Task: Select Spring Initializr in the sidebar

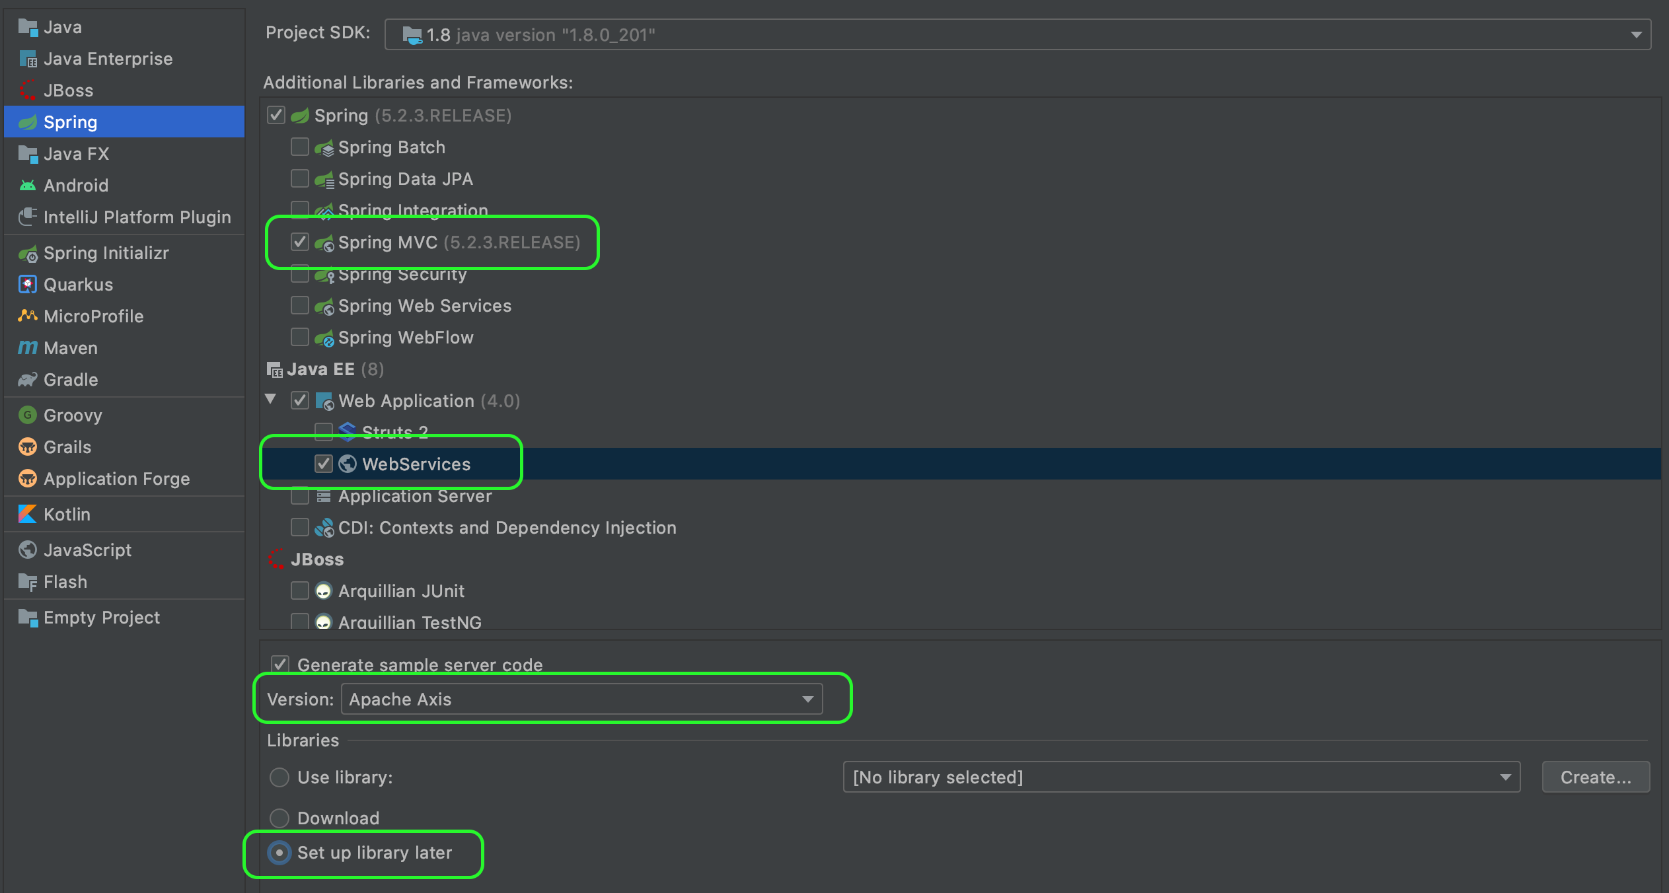Action: click(106, 252)
